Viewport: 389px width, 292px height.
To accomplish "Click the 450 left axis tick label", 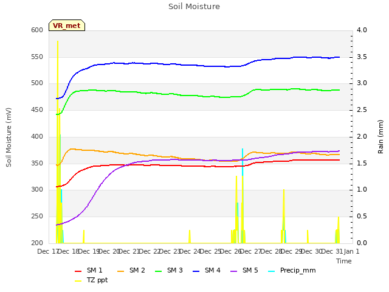I will click(x=37, y=109).
